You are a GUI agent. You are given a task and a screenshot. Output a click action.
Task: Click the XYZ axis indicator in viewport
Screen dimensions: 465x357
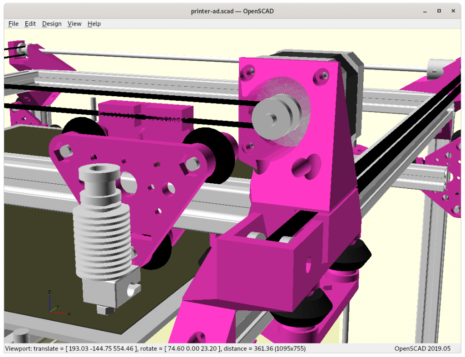point(59,303)
